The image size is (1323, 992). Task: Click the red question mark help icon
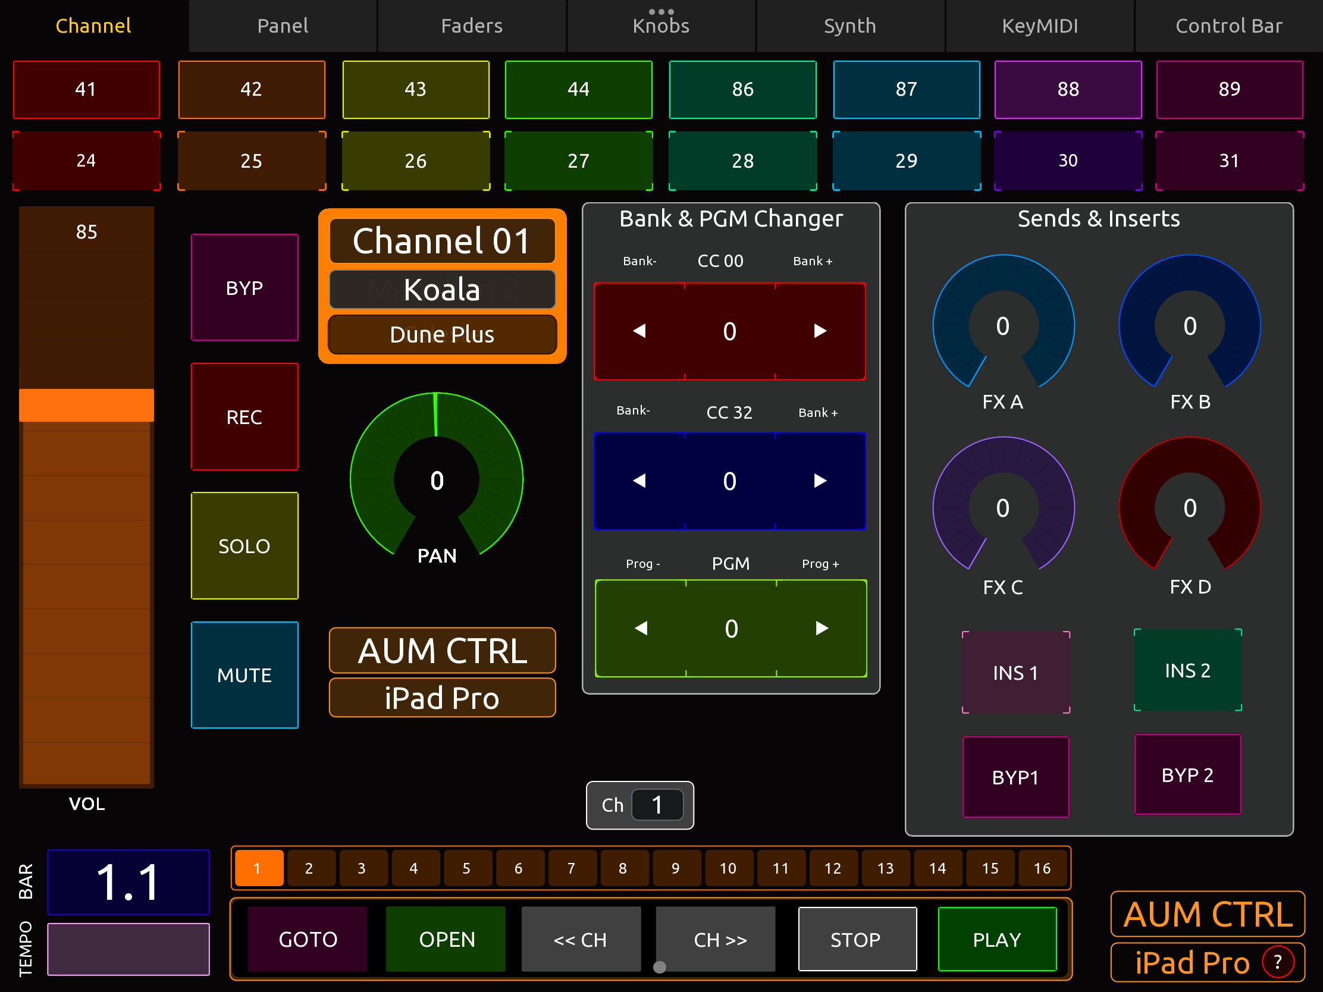(x=1277, y=962)
